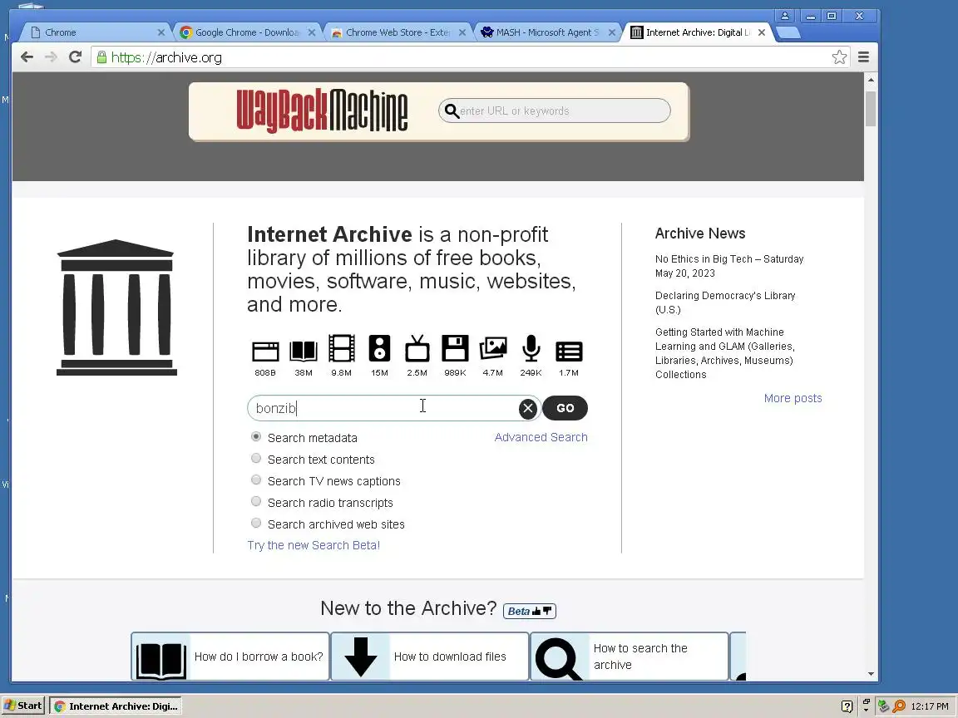Clear the search box with X button
Viewport: 958px width, 718px height.
pos(528,409)
